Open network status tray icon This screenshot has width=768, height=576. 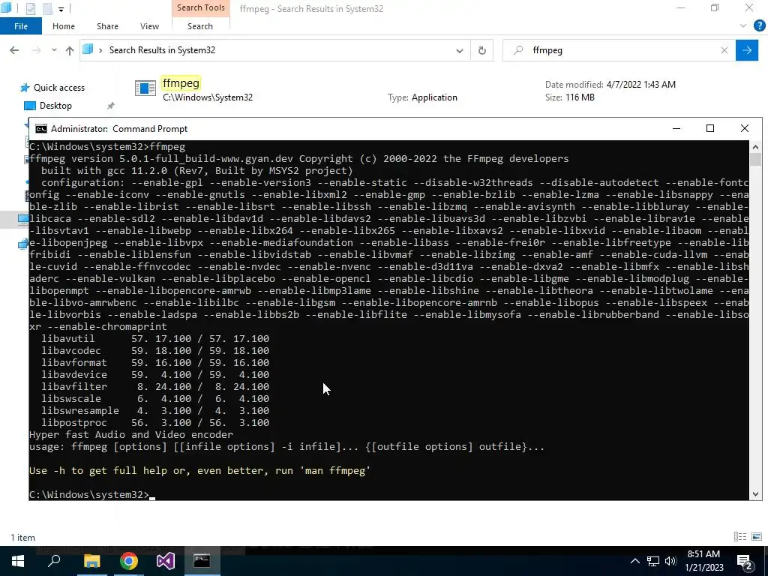tap(653, 561)
